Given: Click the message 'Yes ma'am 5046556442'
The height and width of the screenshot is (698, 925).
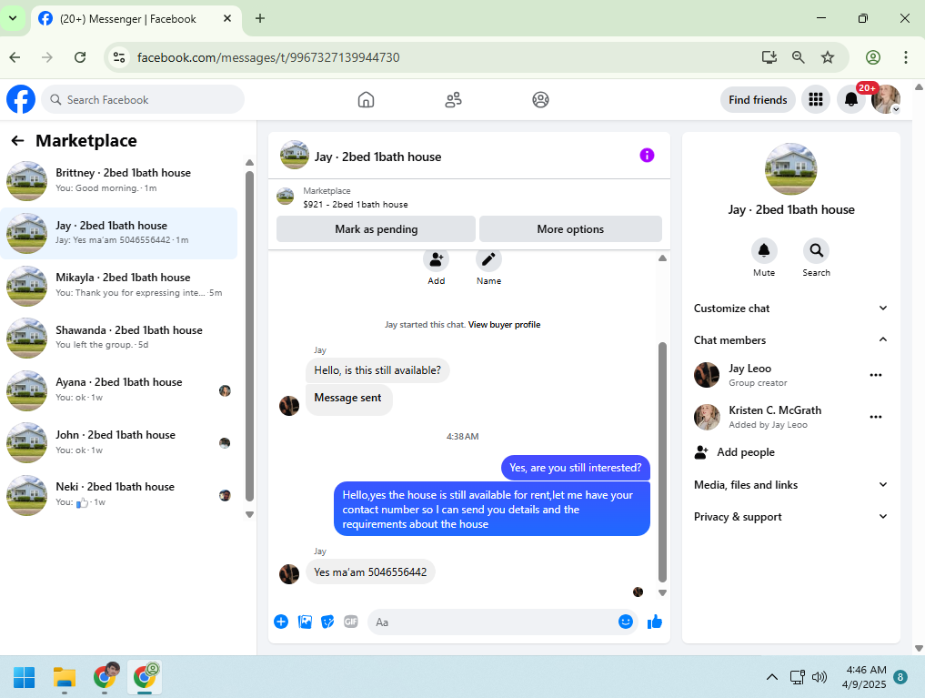Looking at the screenshot, I should tap(370, 572).
